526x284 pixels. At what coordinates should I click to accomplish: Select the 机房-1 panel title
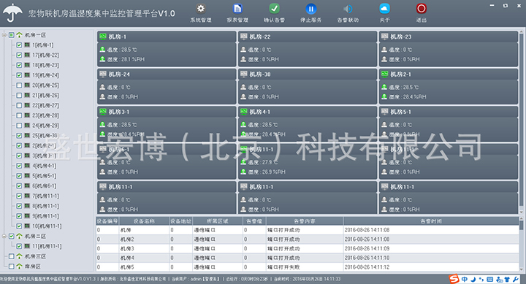(118, 37)
